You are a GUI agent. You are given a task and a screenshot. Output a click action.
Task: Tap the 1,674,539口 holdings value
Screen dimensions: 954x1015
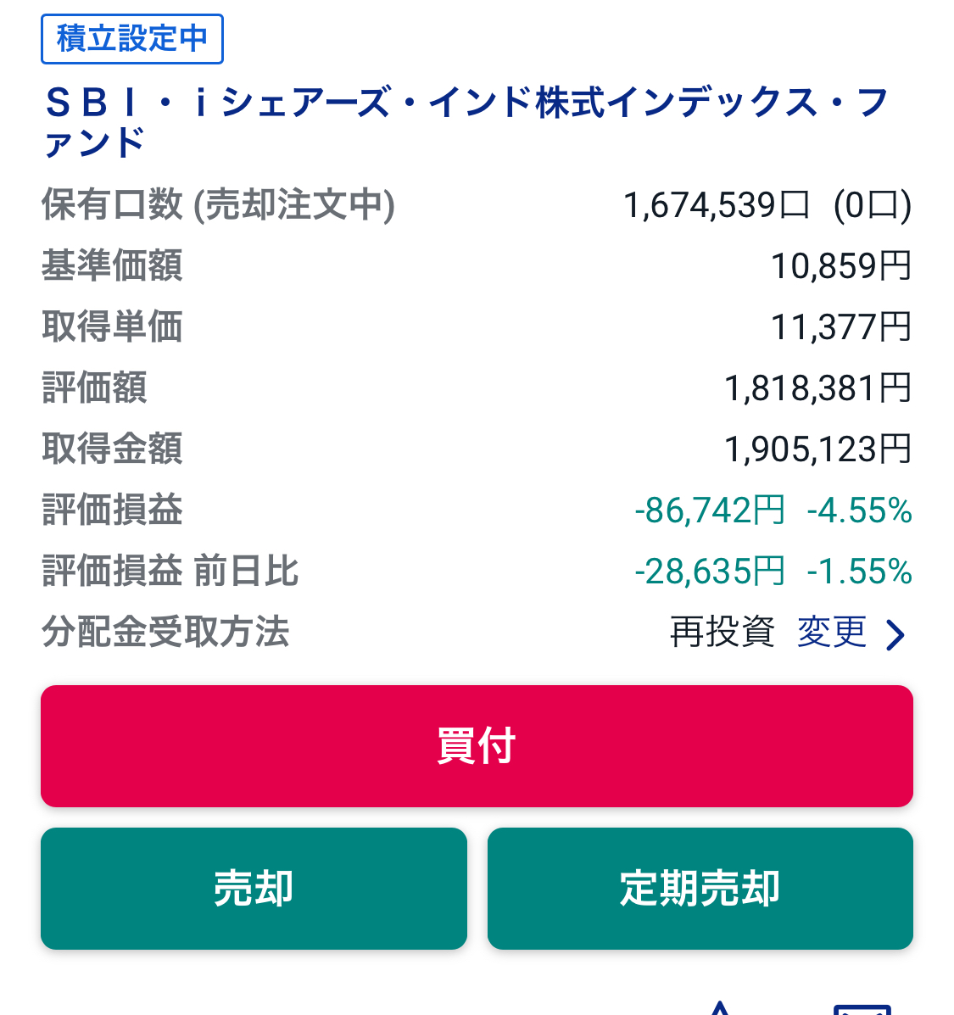(x=717, y=205)
